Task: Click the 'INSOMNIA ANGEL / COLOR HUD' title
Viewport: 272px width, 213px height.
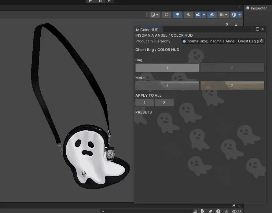Action: 164,35
